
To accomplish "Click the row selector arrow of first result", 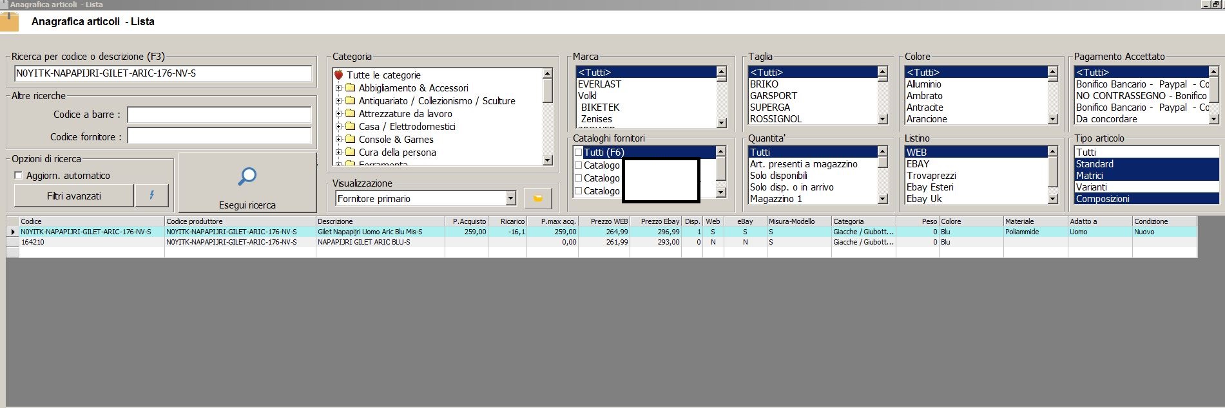I will coord(13,232).
